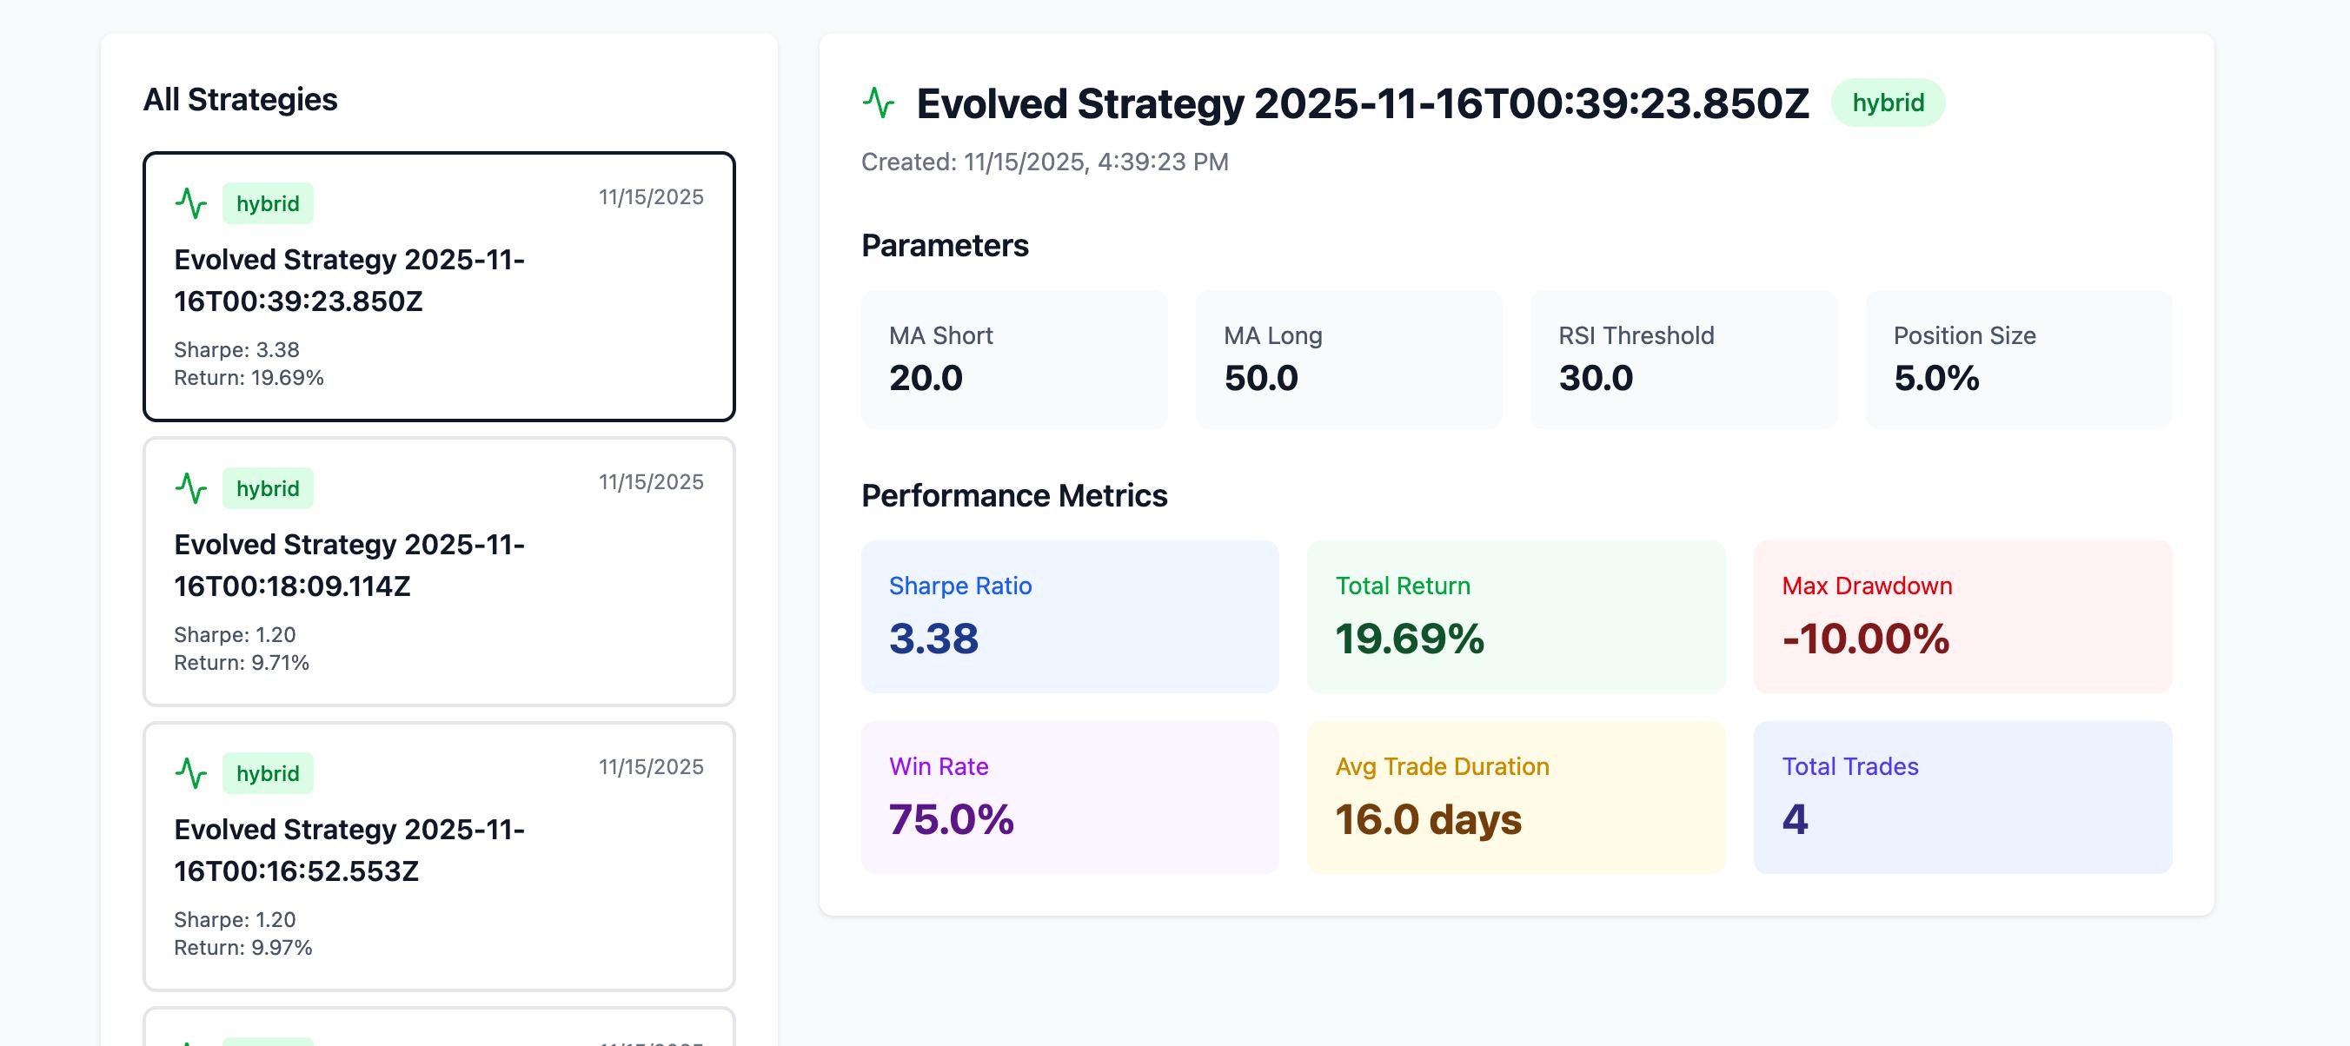
Task: Click the hybrid tag in the Return 9.71% card
Action: (268, 489)
